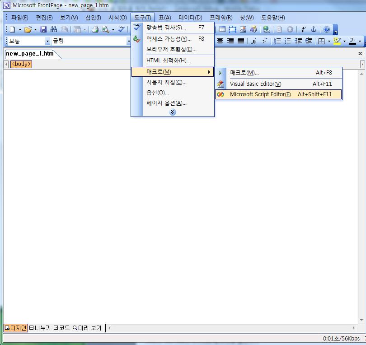Expand the New page dropdown arrow
Image resolution: width=366 pixels, height=345 pixels.
(x=20, y=30)
